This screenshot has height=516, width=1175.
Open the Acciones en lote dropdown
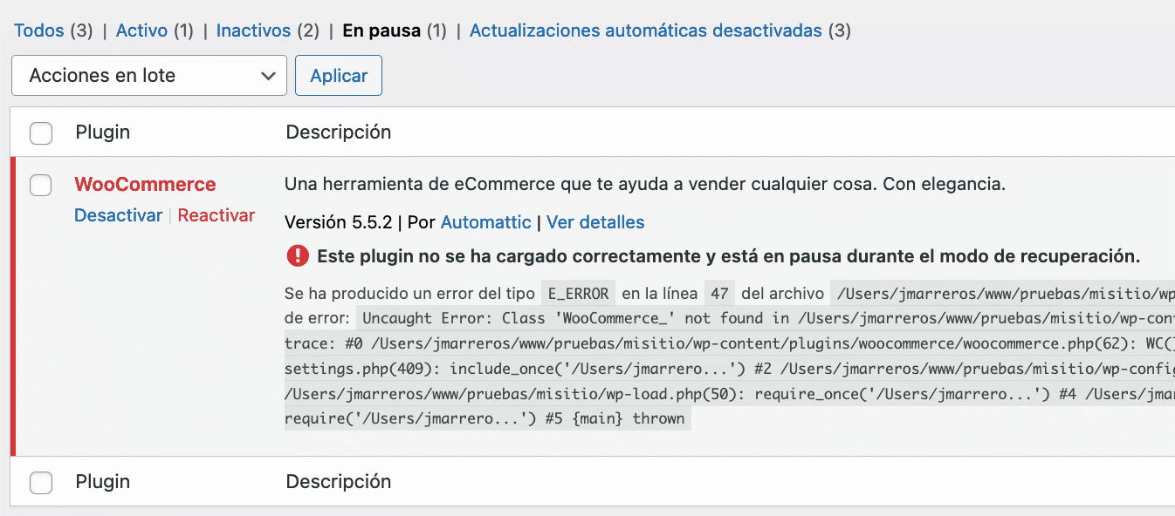(149, 76)
